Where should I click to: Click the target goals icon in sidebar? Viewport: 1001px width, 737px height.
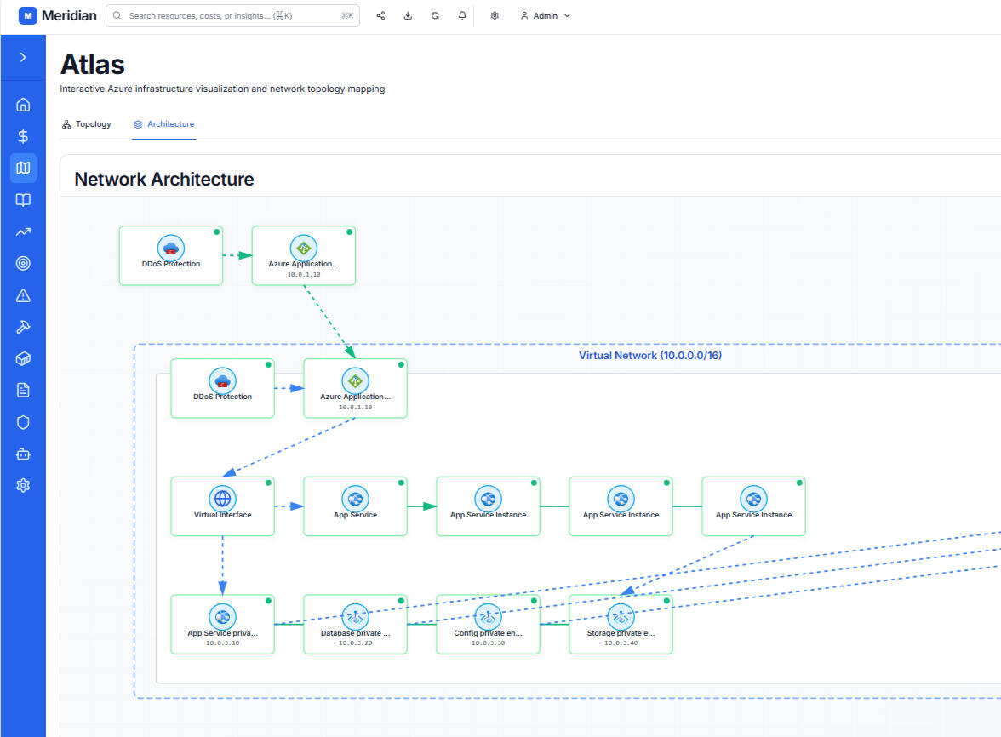23,263
